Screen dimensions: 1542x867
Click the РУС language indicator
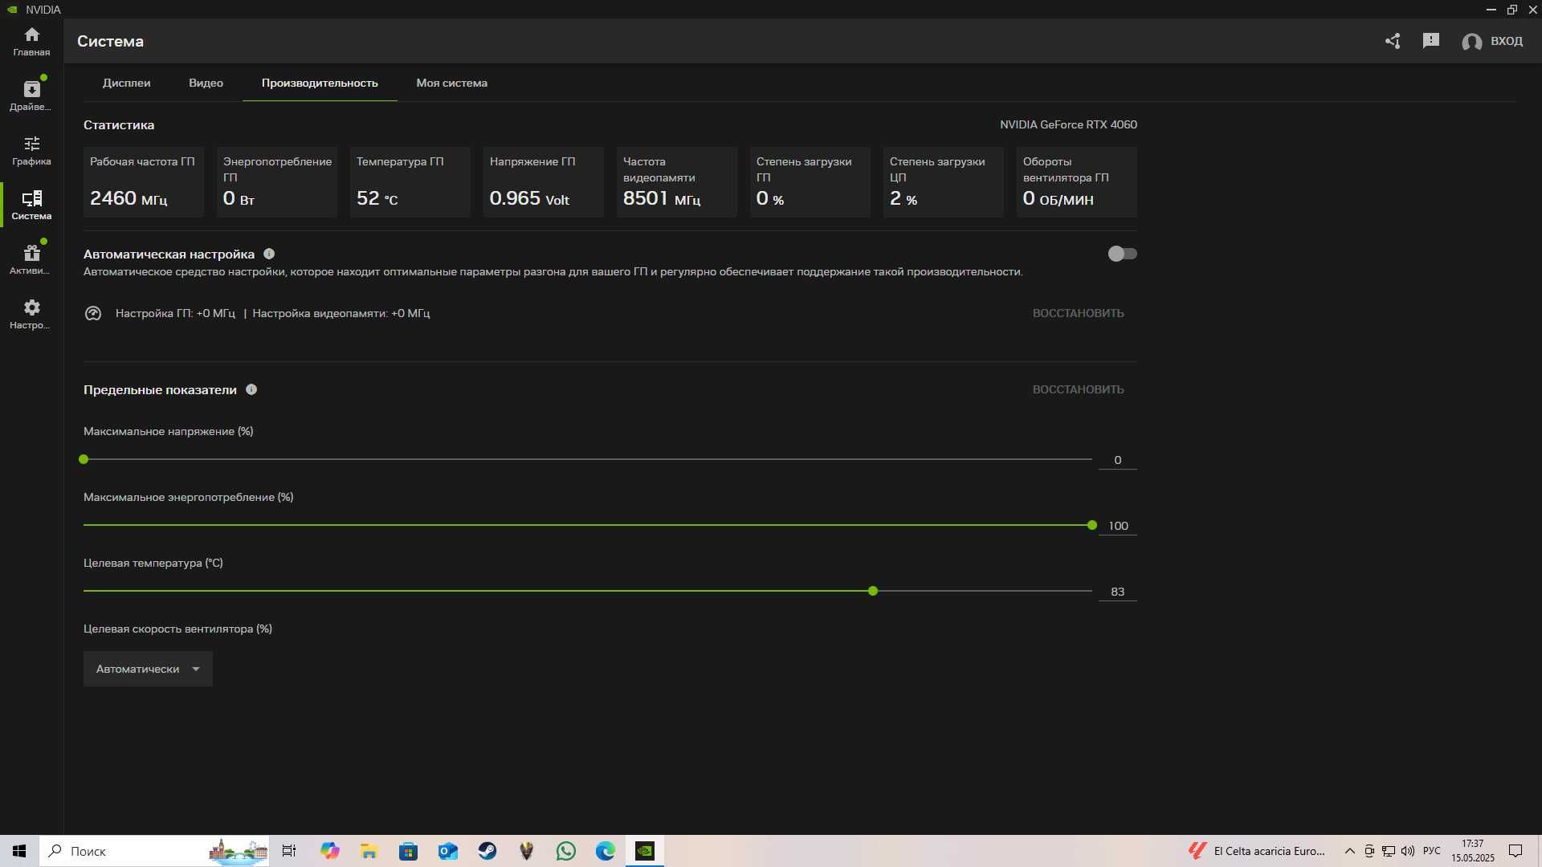tap(1431, 851)
